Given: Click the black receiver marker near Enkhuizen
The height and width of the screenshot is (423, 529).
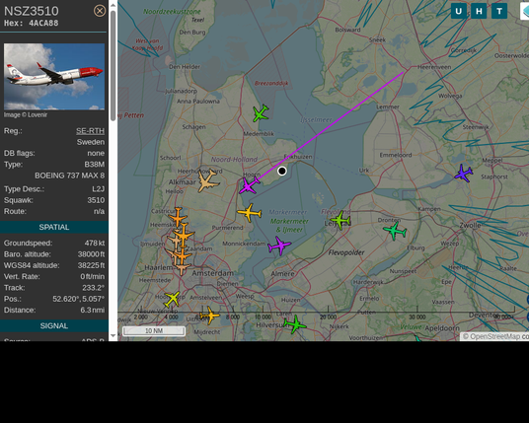Looking at the screenshot, I should [x=282, y=171].
